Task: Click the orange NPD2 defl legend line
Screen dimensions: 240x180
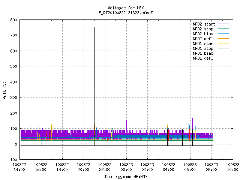Action: 223,39
